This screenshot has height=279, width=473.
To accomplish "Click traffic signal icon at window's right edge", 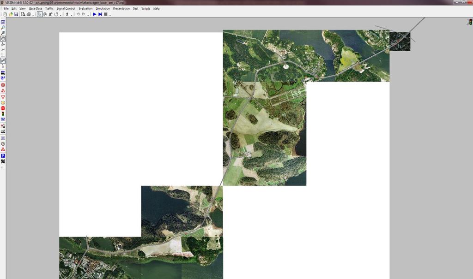I will tap(470, 22).
